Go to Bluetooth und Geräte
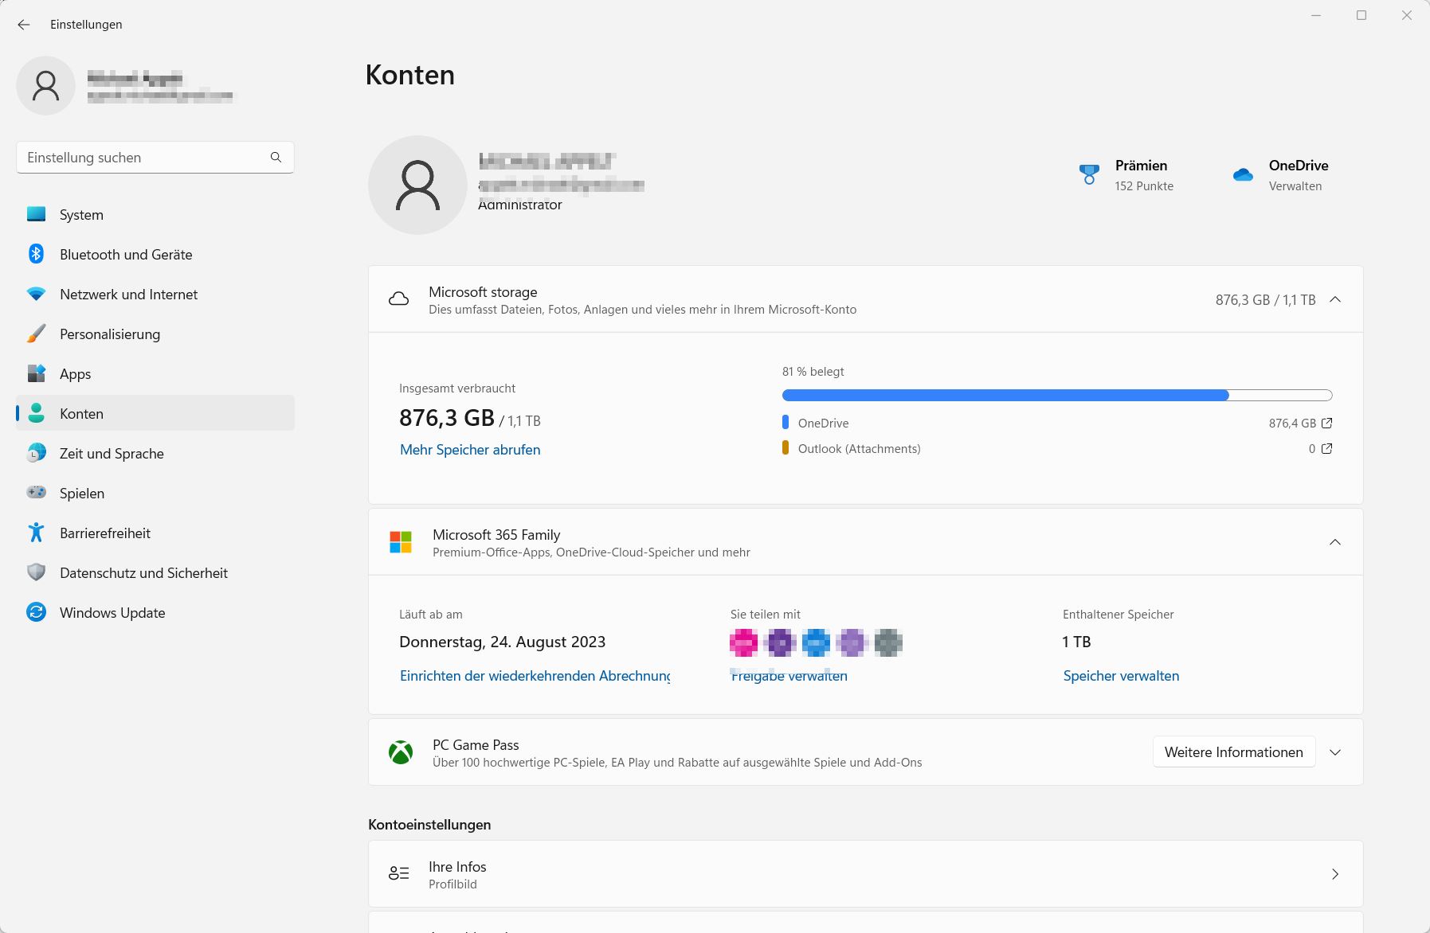The height and width of the screenshot is (933, 1430). click(x=126, y=255)
